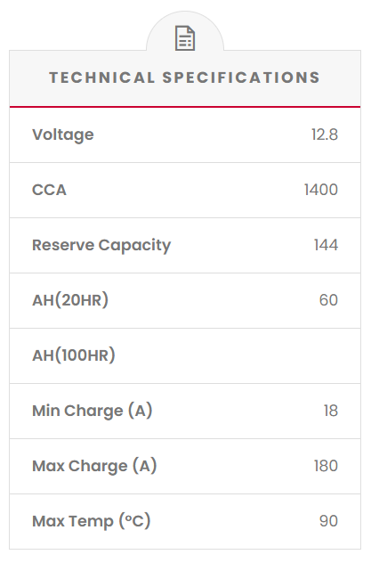Screen dimensions: 371x579
Task: Click the Reserve Capacity label
Action: pyautogui.click(x=101, y=246)
